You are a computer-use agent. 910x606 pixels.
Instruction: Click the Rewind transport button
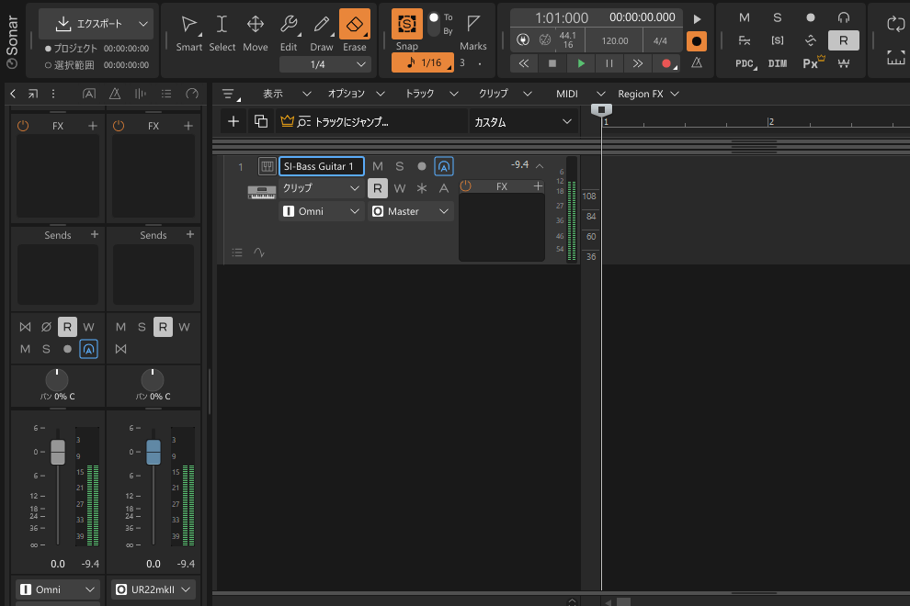click(524, 63)
